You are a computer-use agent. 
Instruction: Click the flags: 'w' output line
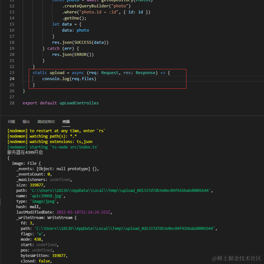[x=33, y=234]
